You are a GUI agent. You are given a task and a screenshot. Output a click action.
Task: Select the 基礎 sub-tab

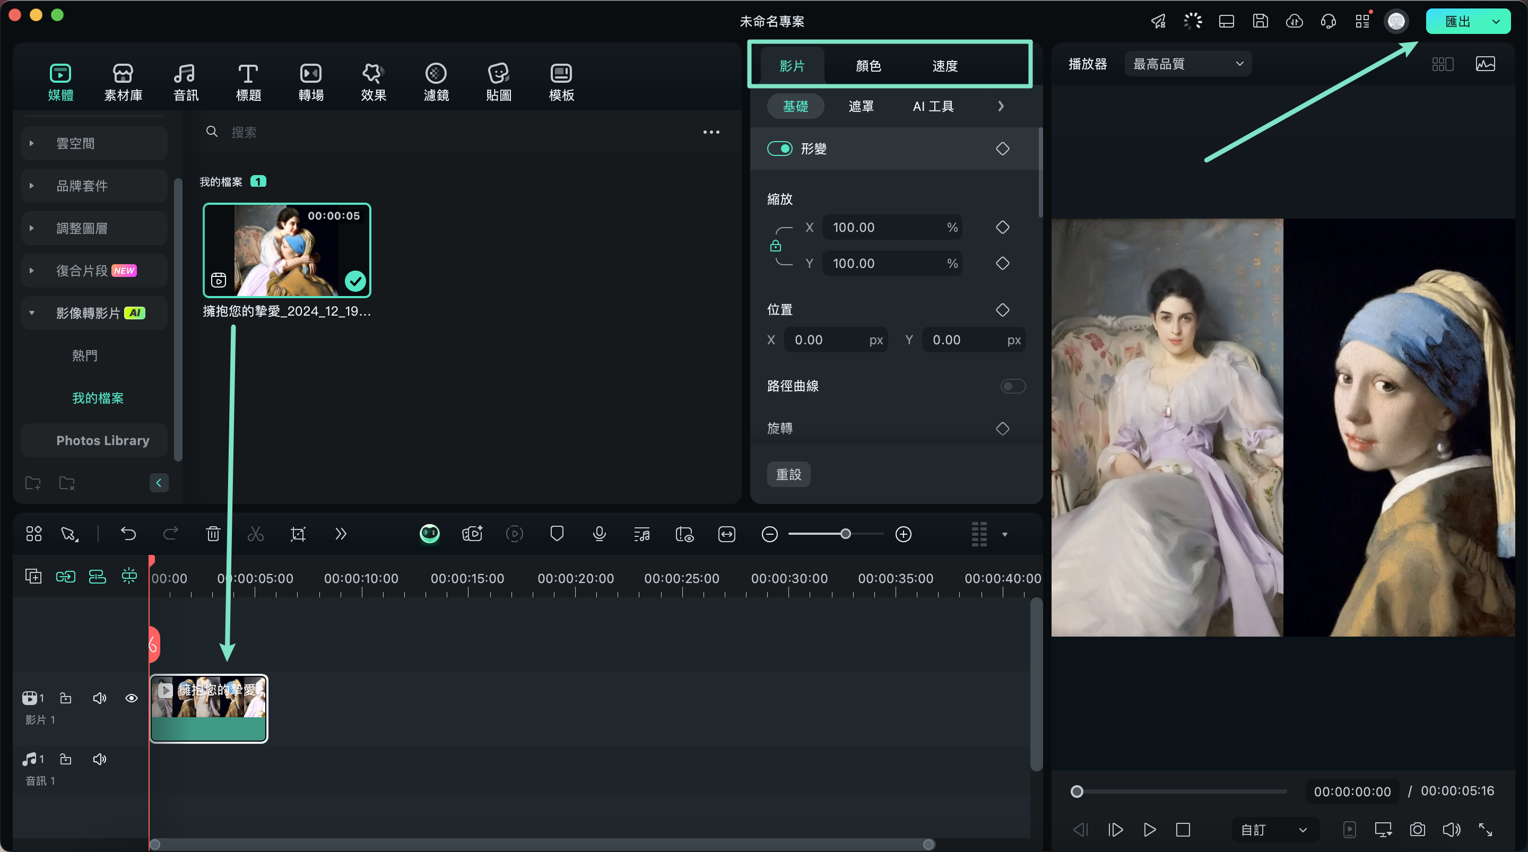coord(795,106)
